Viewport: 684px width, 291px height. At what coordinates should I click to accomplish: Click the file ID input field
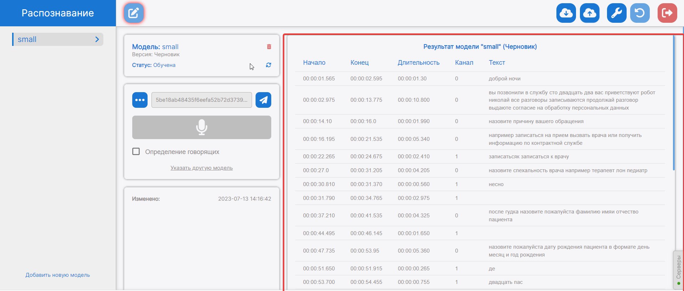click(x=201, y=100)
